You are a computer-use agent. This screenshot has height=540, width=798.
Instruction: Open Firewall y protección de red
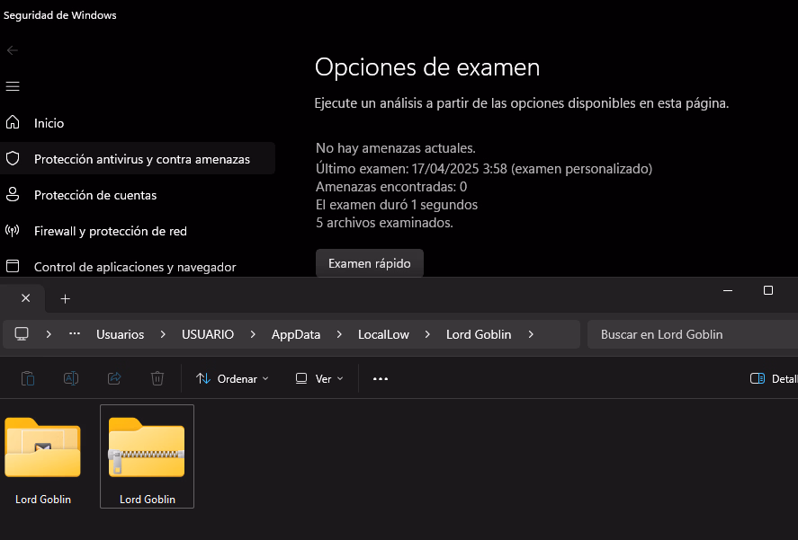110,231
